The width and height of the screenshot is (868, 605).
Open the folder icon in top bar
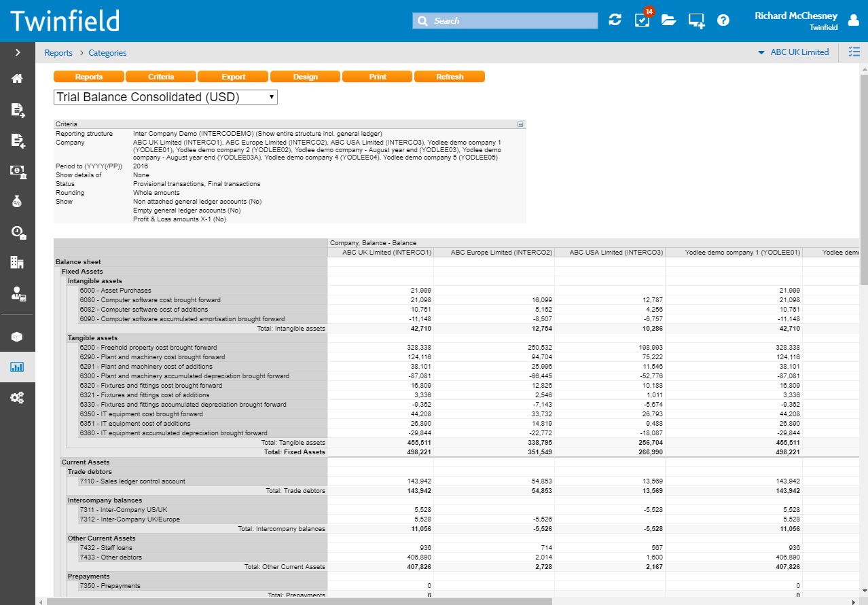[x=669, y=20]
